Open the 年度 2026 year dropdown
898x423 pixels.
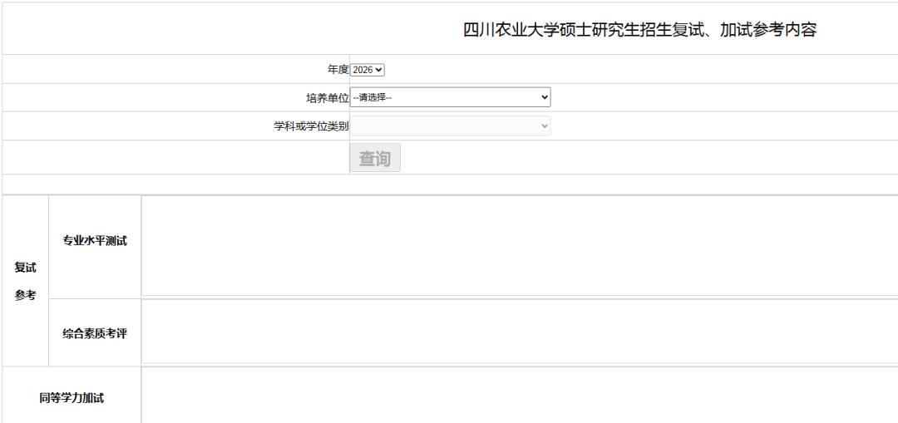(367, 71)
